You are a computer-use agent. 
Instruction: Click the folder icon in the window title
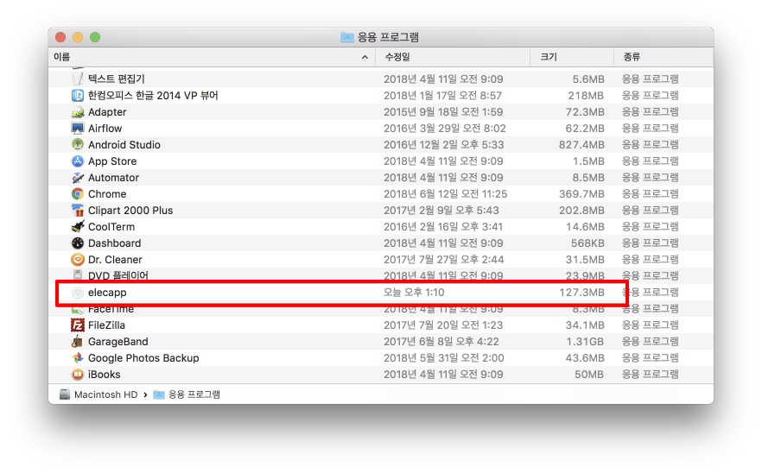click(347, 37)
